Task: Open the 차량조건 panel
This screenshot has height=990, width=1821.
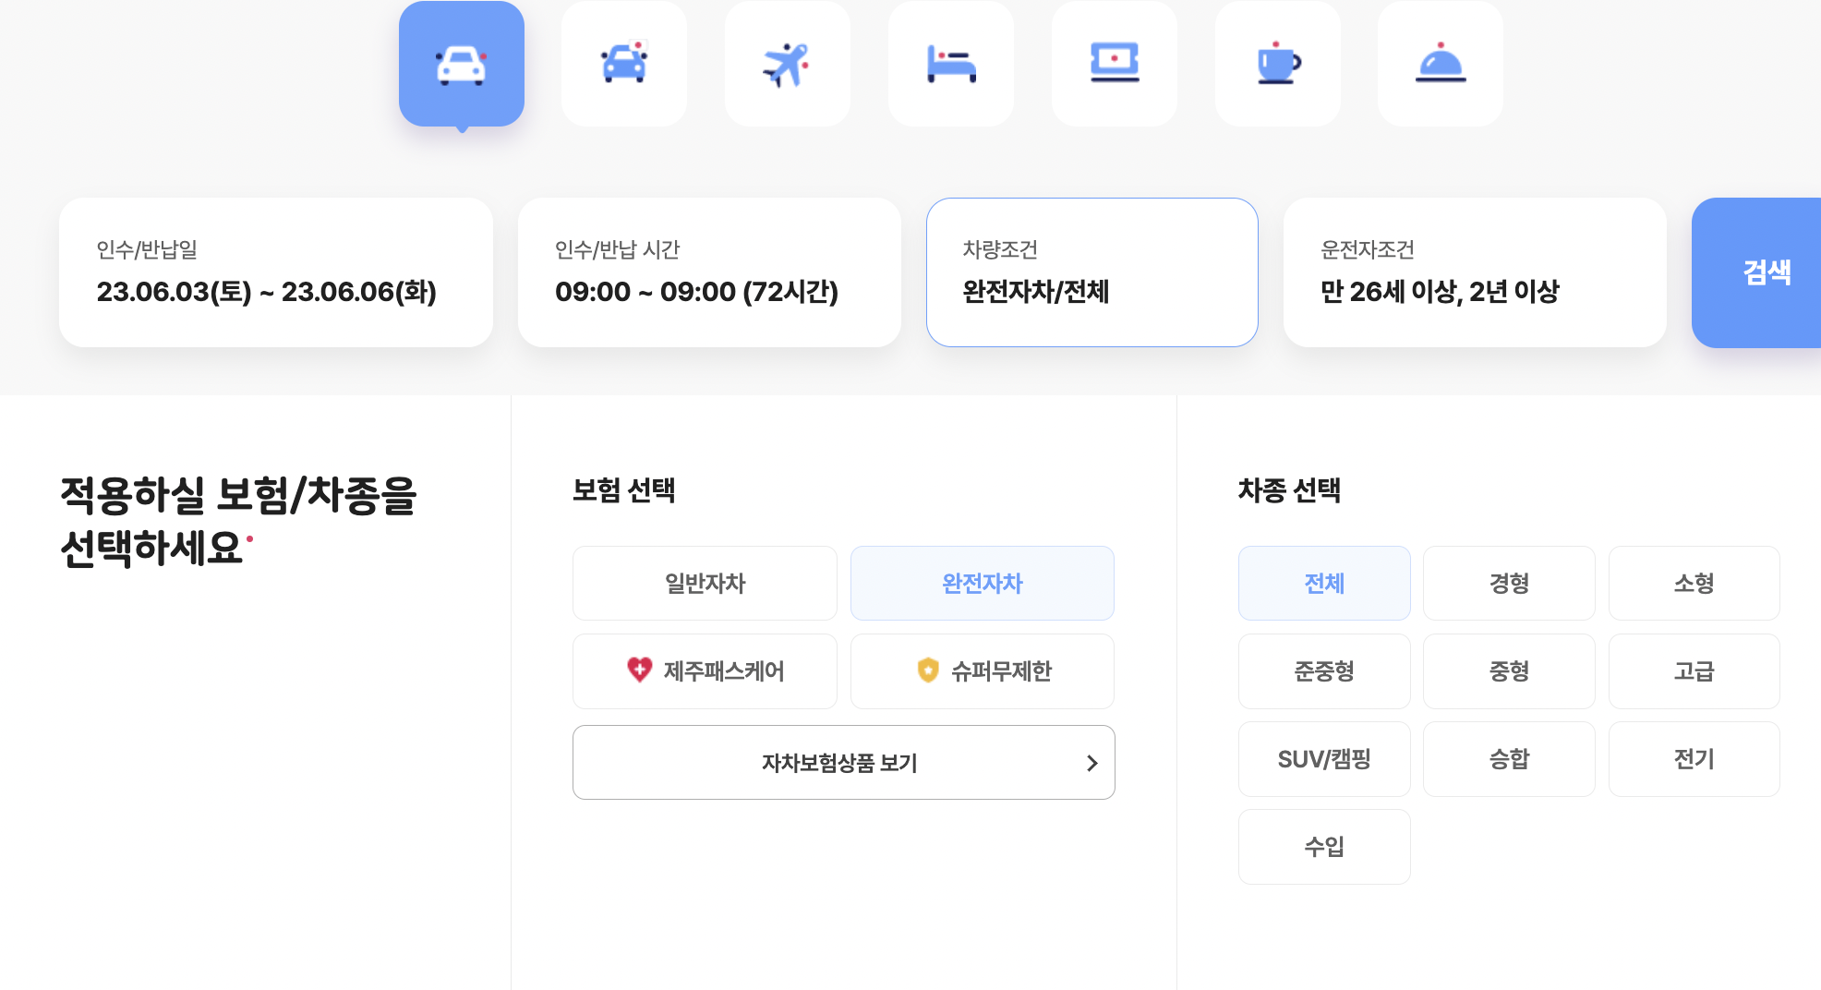Action: [x=1092, y=272]
